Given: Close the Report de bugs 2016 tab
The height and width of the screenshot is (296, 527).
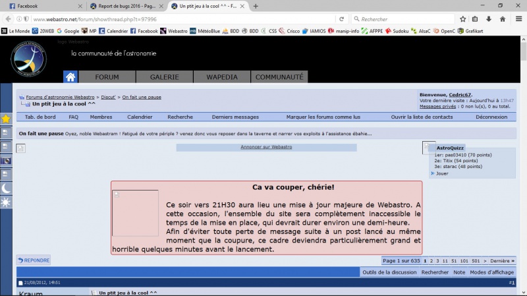Looking at the screenshot, I should click(x=161, y=6).
